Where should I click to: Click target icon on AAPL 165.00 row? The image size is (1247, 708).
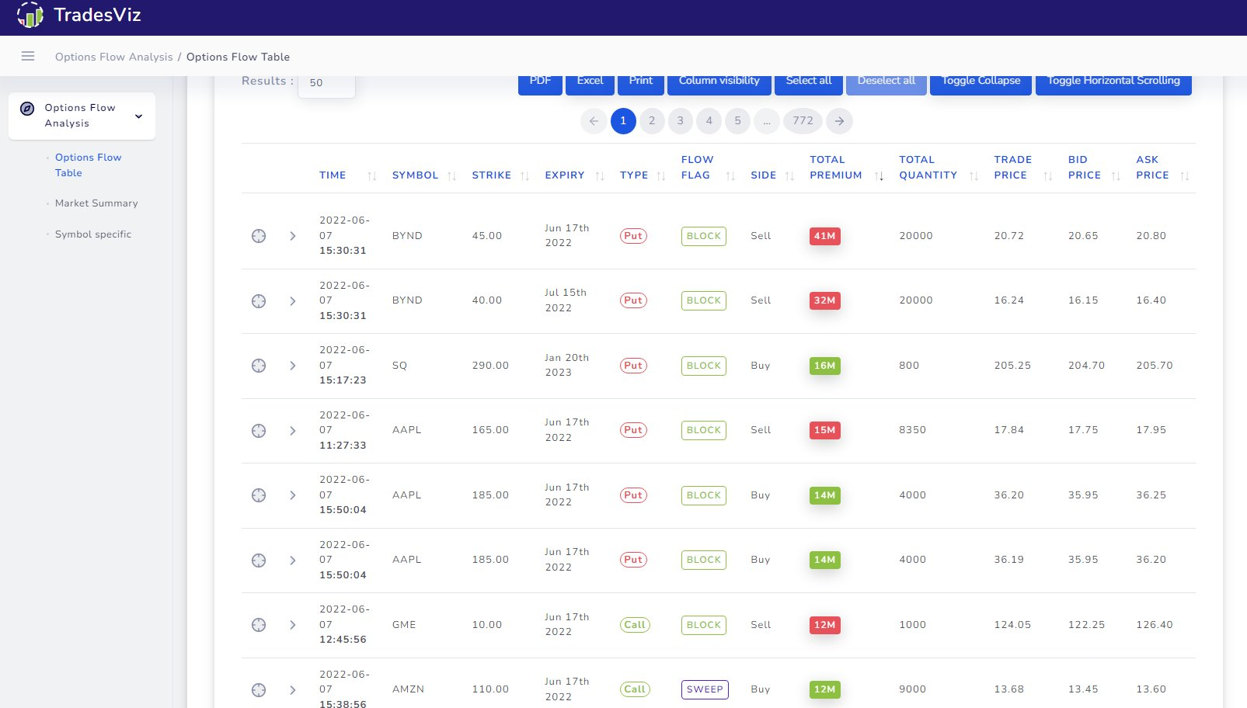point(259,431)
